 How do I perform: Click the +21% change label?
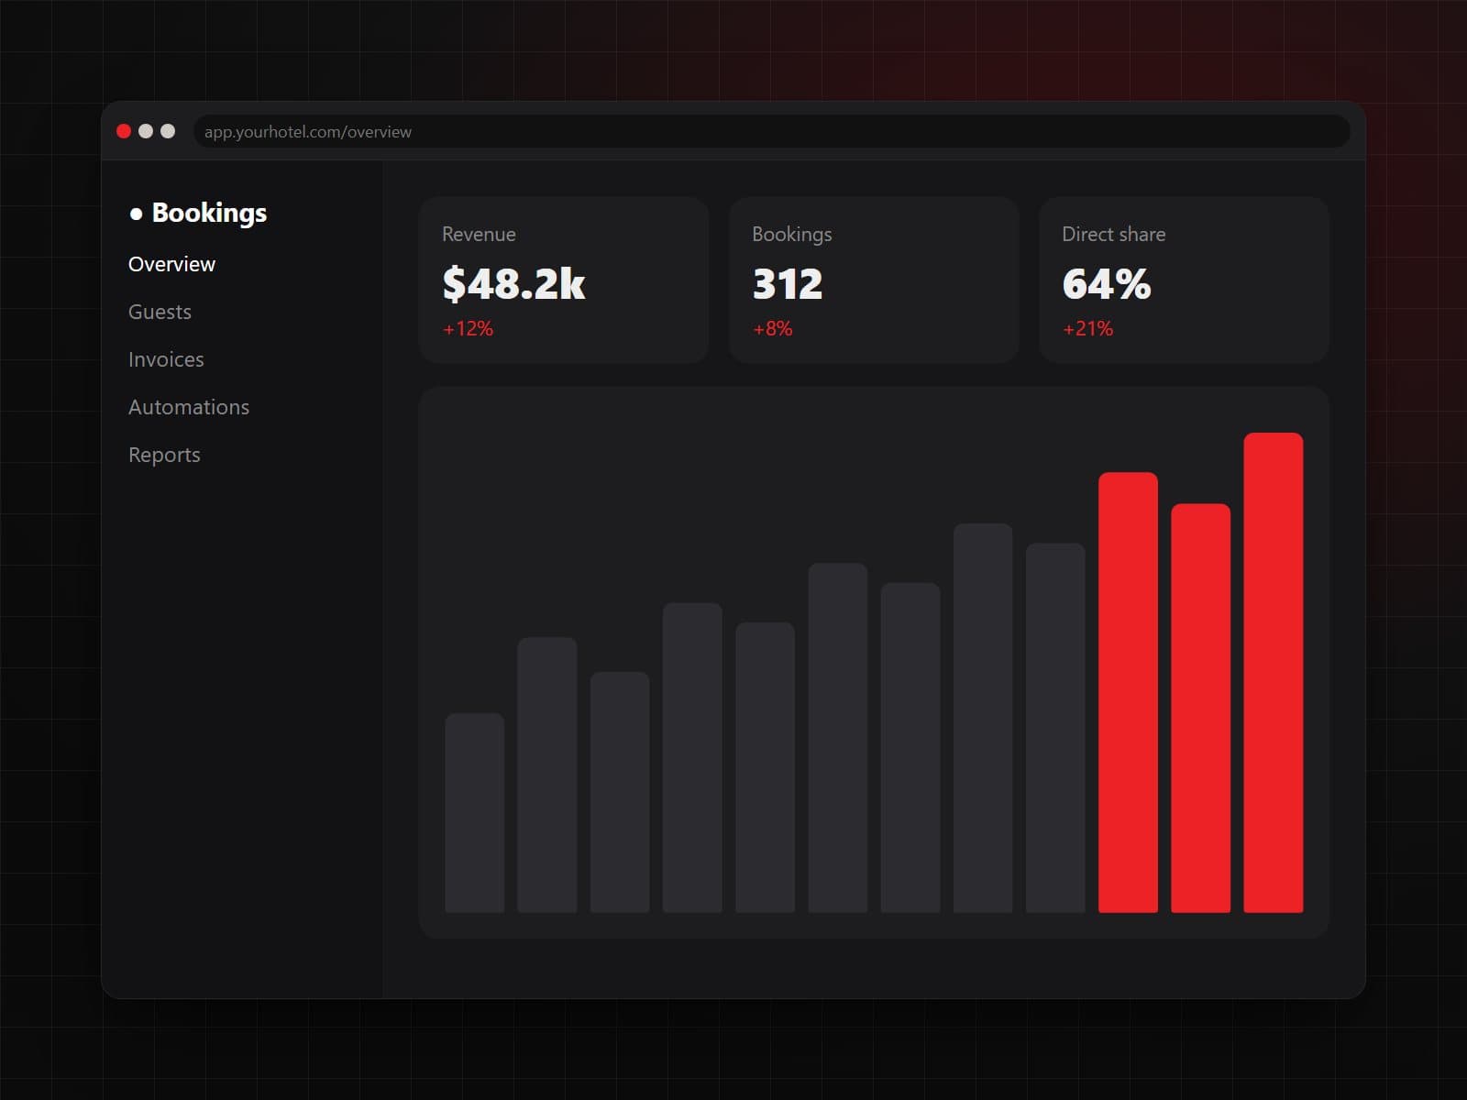1087,328
